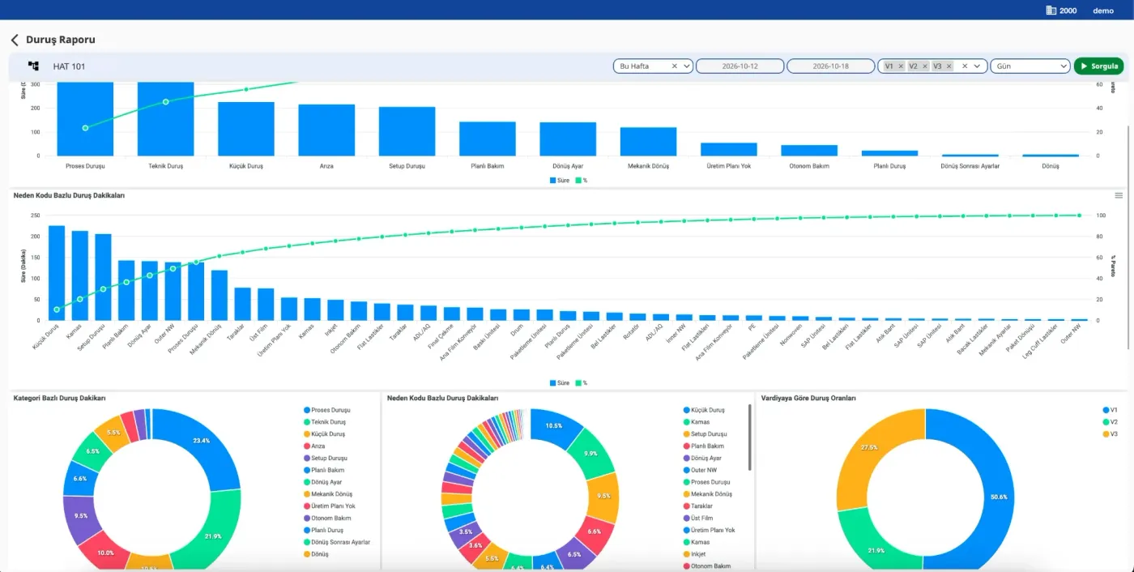
Task: Click the Mekanik Dönüş bar in Neden Kodu bar chart
Action: pyautogui.click(x=220, y=295)
